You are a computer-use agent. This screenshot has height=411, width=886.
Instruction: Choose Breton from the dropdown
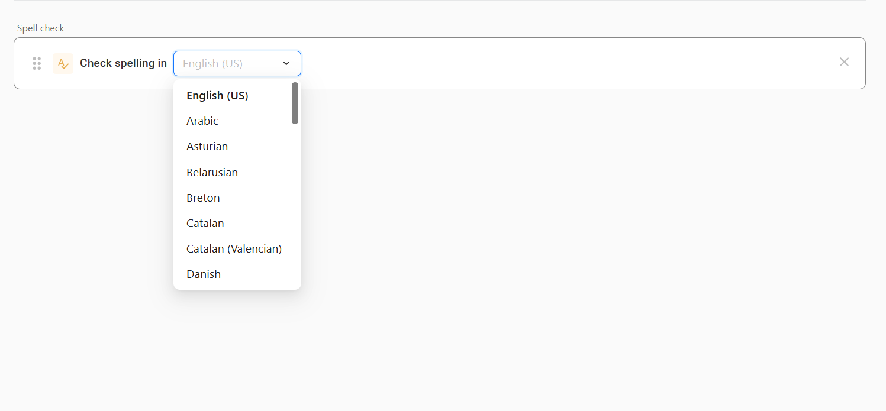pos(203,198)
